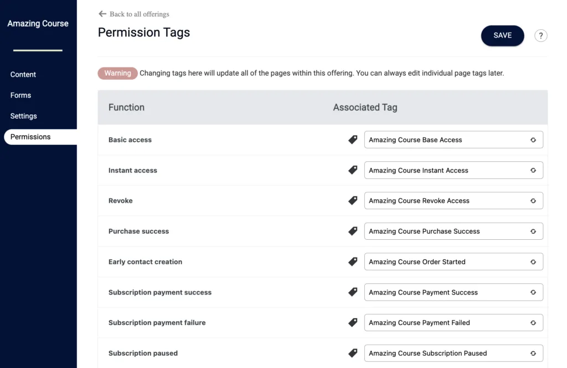Click the tag icon in Basic access row
The height and width of the screenshot is (368, 567).
(x=353, y=140)
